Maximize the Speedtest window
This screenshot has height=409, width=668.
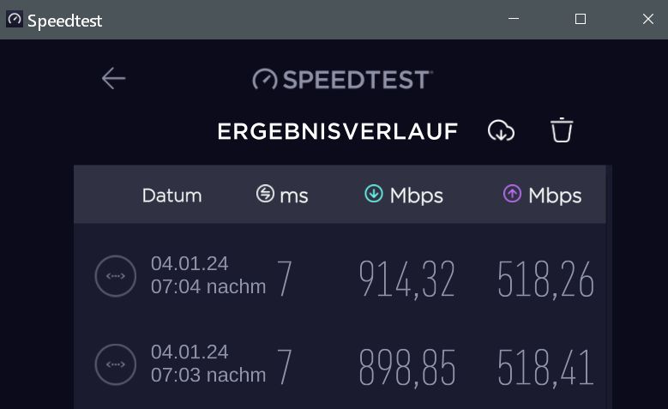coord(581,19)
